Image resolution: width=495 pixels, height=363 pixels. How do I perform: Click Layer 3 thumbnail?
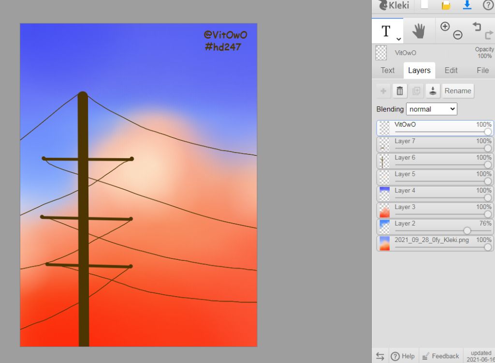(384, 210)
